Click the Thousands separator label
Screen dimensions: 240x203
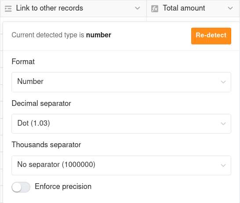[x=46, y=145]
